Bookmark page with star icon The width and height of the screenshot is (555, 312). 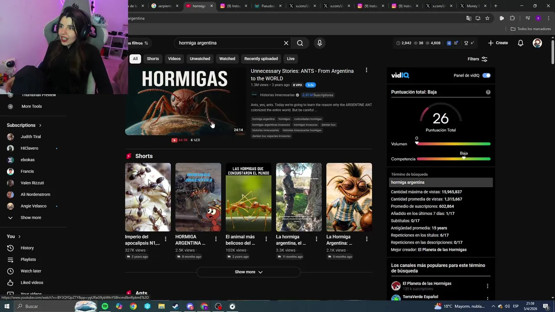pyautogui.click(x=487, y=18)
